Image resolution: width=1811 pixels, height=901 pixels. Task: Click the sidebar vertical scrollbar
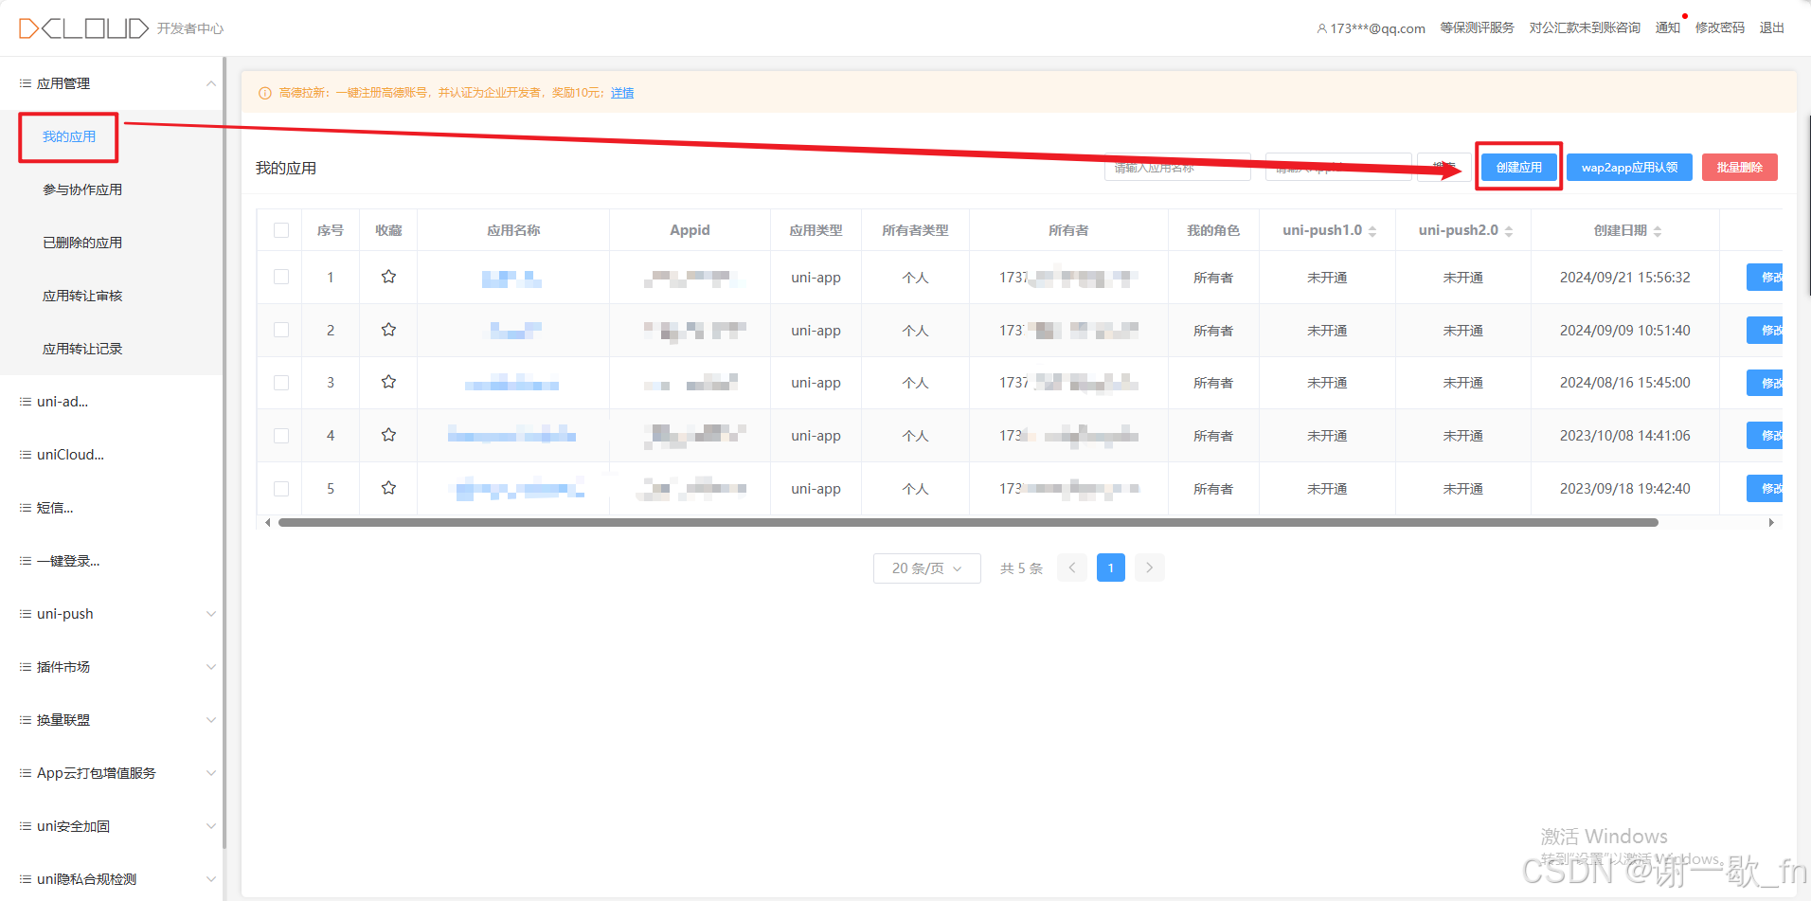[x=224, y=453]
